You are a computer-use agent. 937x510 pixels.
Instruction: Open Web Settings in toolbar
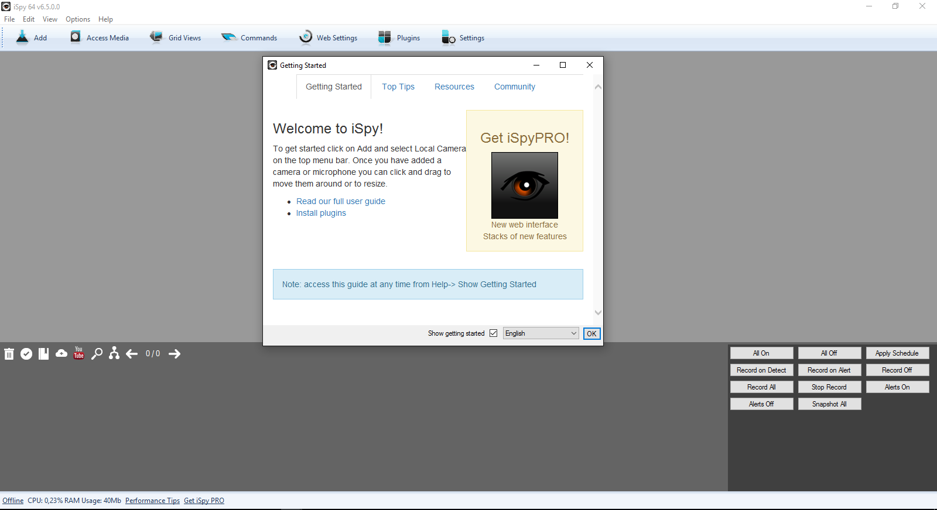tap(329, 38)
